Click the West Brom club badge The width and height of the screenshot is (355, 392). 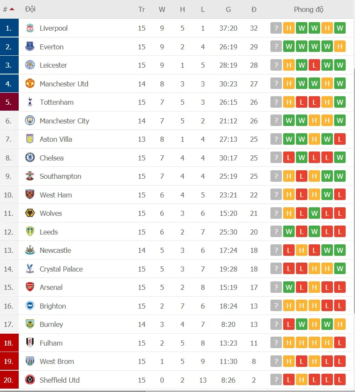coord(30,361)
